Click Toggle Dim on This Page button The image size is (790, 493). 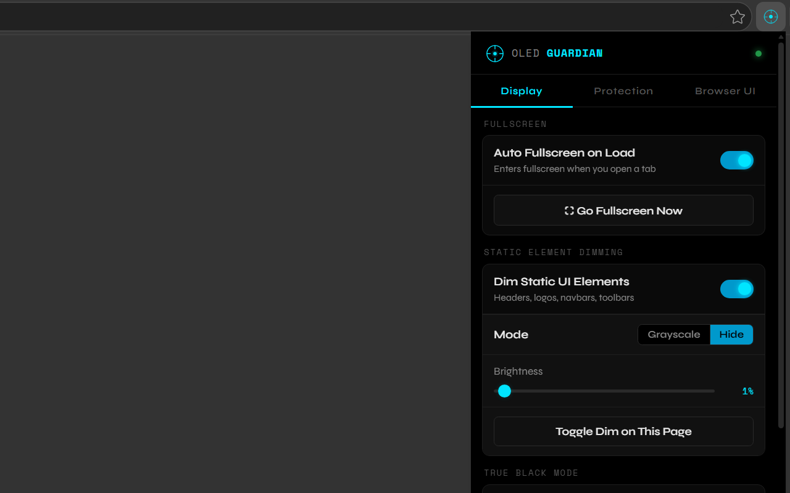(x=623, y=431)
